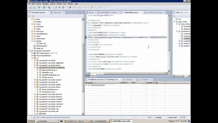Image resolution: width=218 pixels, height=123 pixels.
Task: Click the Description column header
Action: (103, 83)
